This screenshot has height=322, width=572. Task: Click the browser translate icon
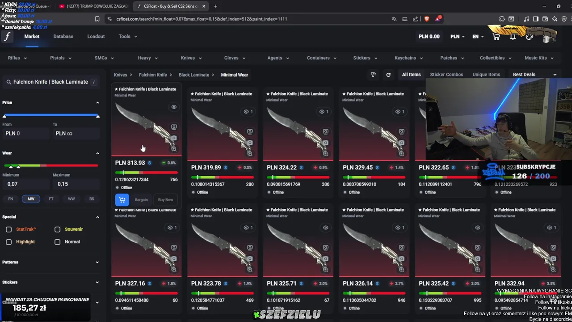(x=394, y=19)
